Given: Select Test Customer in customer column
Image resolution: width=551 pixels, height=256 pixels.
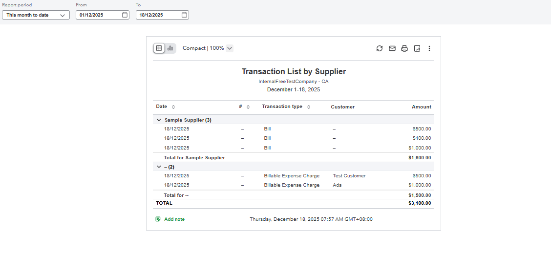Looking at the screenshot, I should click(x=349, y=176).
